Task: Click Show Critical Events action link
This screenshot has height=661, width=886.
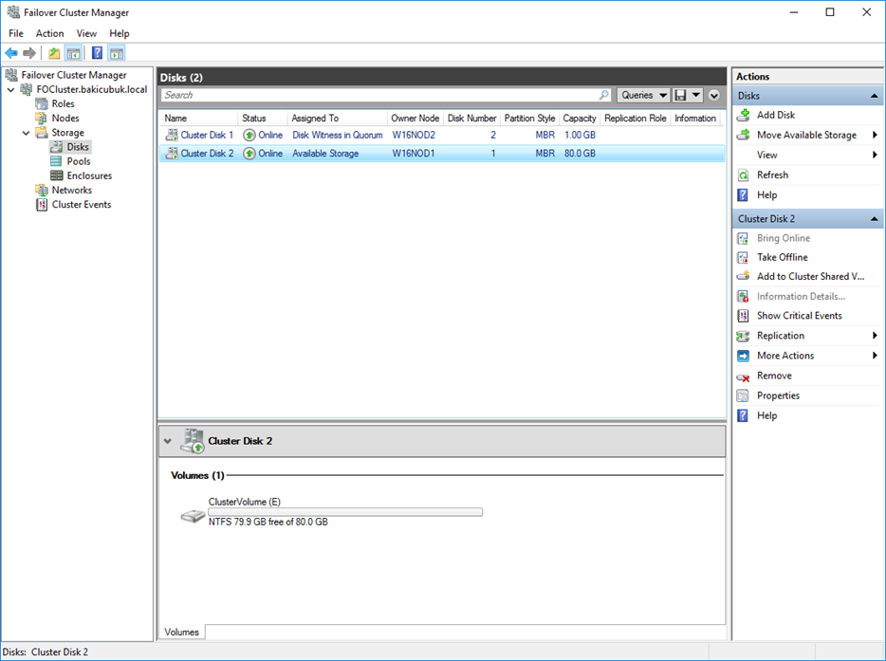Action: click(799, 316)
